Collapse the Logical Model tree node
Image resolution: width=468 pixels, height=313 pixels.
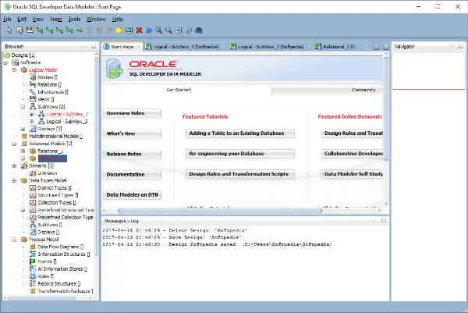tap(14, 70)
